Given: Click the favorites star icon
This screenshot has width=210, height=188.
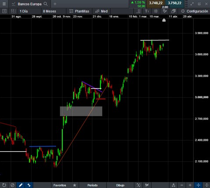Looking at the screenshot, I should click(75, 185).
